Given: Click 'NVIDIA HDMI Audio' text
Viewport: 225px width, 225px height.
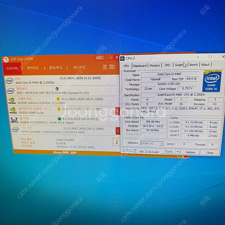Looking at the screenshot, I should click(x=31, y=112).
